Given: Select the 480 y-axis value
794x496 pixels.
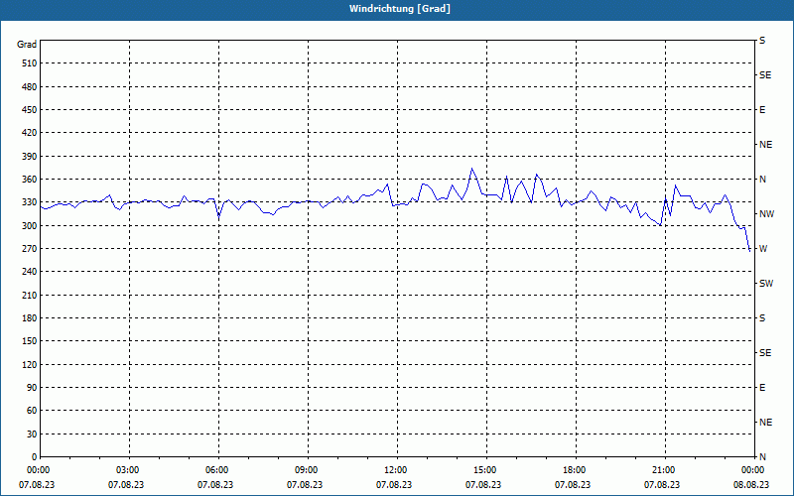Looking at the screenshot, I should click(30, 87).
